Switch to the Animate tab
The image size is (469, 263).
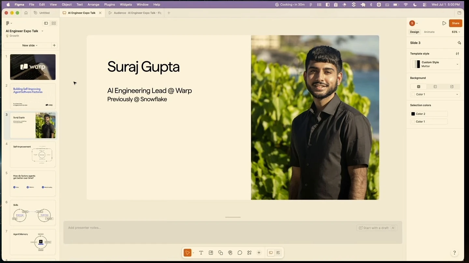[x=429, y=32]
